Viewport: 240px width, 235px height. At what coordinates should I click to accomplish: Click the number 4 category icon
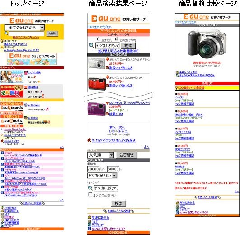[2, 170]
